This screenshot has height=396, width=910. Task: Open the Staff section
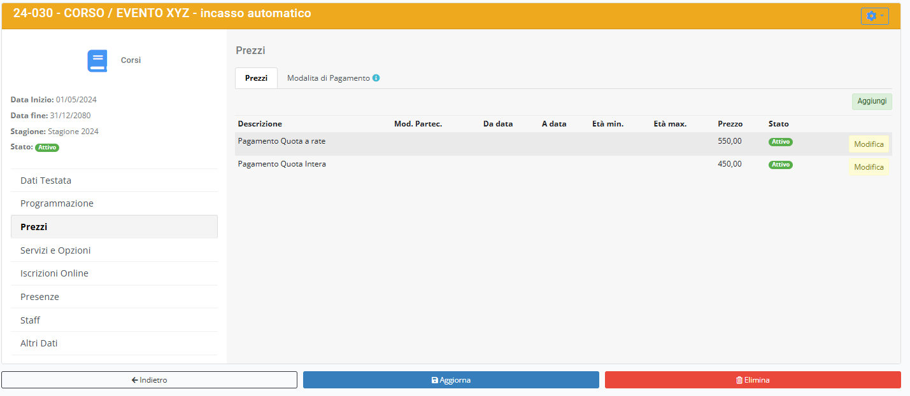[30, 320]
